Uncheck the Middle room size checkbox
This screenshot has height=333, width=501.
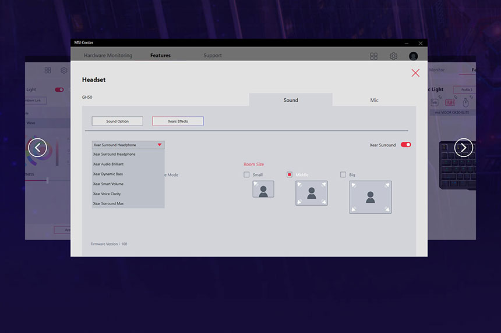point(289,174)
